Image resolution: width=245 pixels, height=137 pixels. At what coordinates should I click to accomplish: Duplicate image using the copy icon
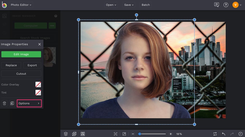coord(12,103)
